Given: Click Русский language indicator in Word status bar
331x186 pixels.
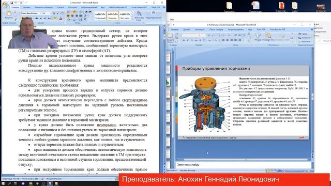Looking at the screenshot, I should 54,179.
